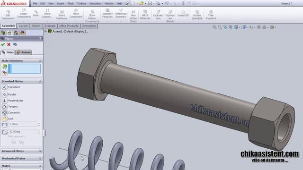
Task: Switch to the Layout tab
Action: 23,26
